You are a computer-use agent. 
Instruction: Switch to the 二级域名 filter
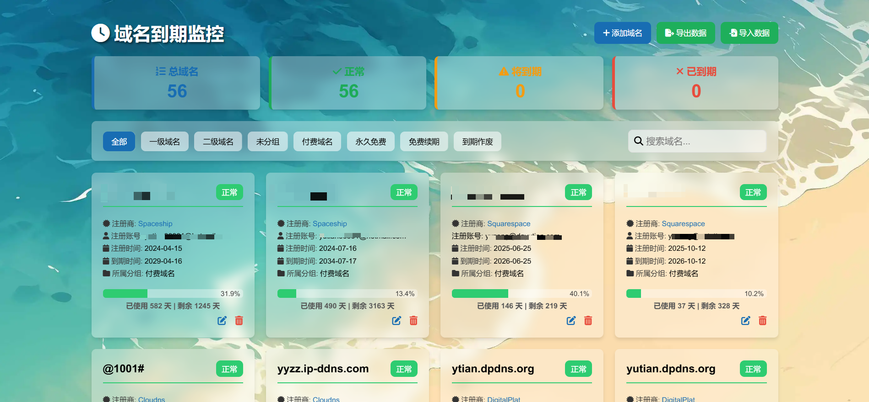(218, 142)
